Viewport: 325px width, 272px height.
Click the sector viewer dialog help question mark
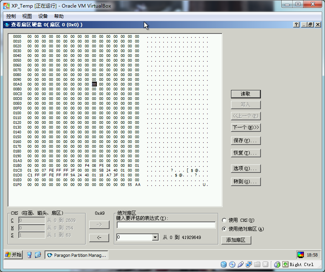[296, 25]
